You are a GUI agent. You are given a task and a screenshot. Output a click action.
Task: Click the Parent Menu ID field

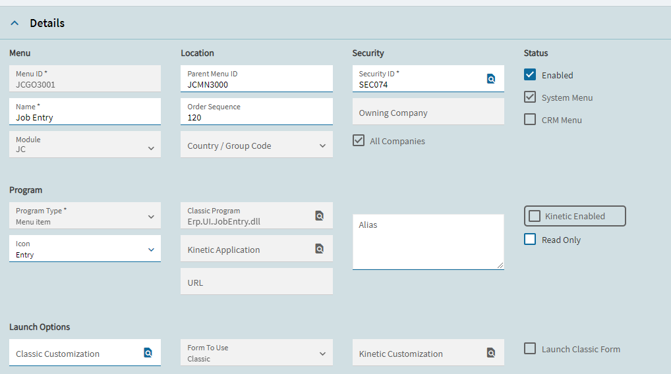(257, 78)
